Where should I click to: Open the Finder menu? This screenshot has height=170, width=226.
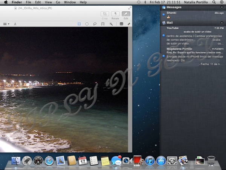[17, 2]
